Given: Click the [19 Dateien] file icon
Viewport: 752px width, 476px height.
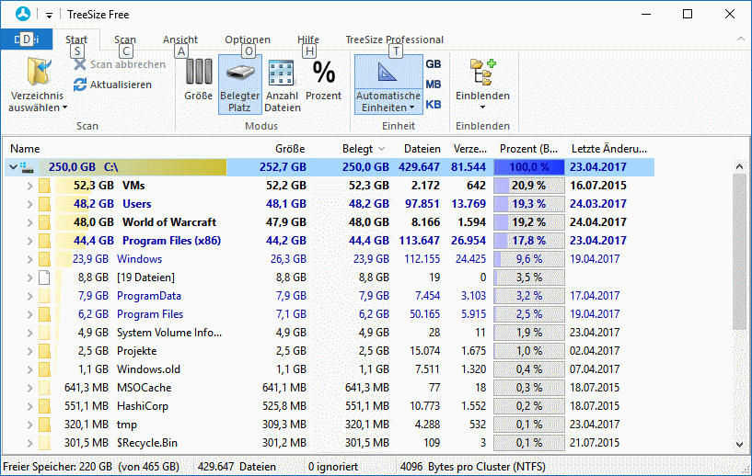Looking at the screenshot, I should [x=44, y=278].
